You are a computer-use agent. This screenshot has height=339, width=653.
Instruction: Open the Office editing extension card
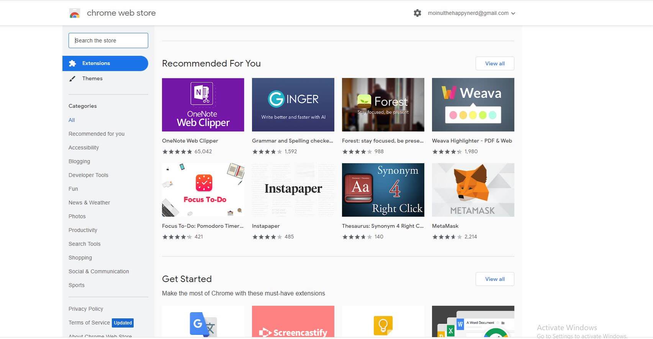point(473,321)
